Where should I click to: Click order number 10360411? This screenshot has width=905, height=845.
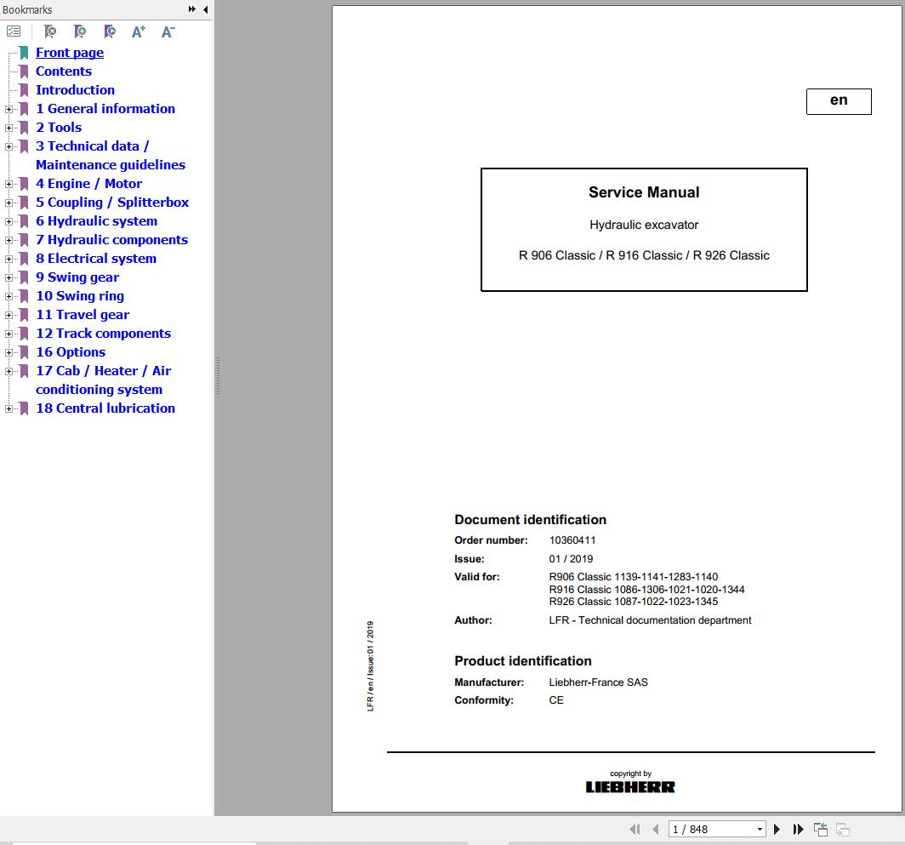click(572, 540)
